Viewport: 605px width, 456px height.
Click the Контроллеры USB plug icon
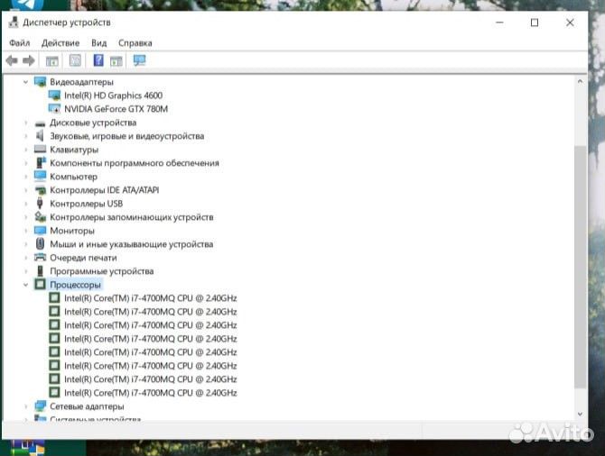(x=40, y=203)
